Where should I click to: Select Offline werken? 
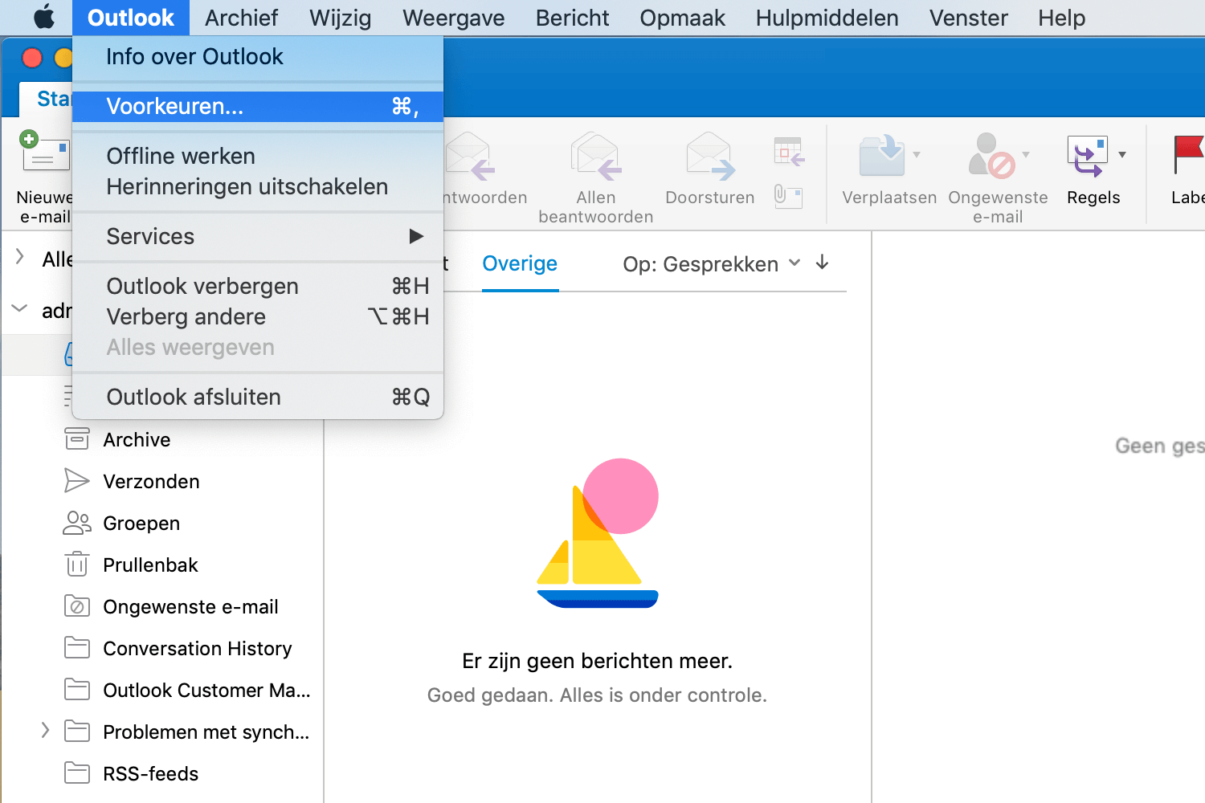tap(258, 156)
